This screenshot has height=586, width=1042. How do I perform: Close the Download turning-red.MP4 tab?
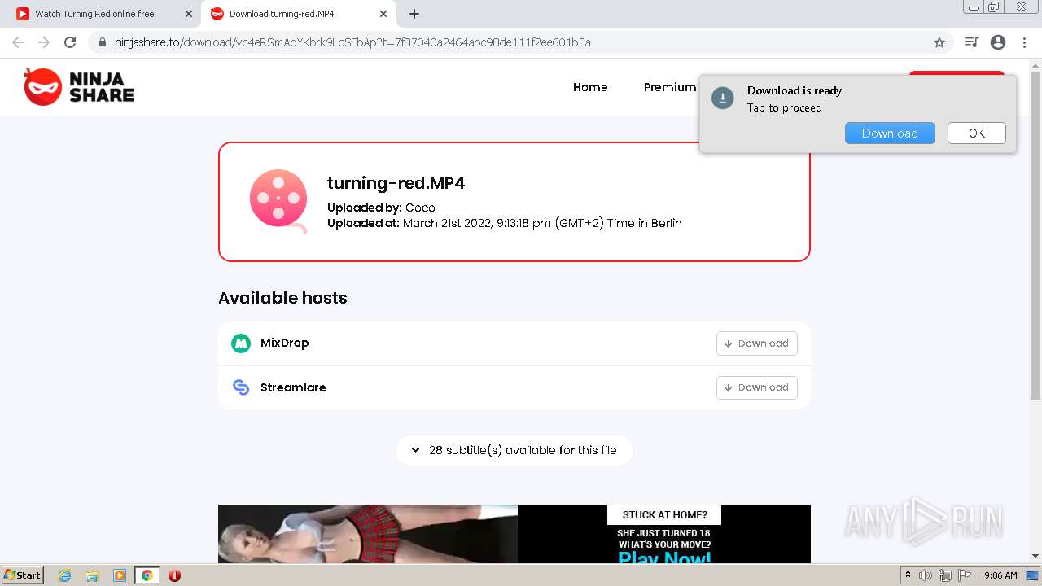(383, 14)
